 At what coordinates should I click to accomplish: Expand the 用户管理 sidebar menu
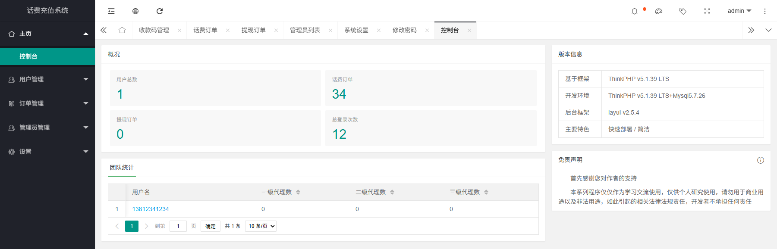click(47, 79)
